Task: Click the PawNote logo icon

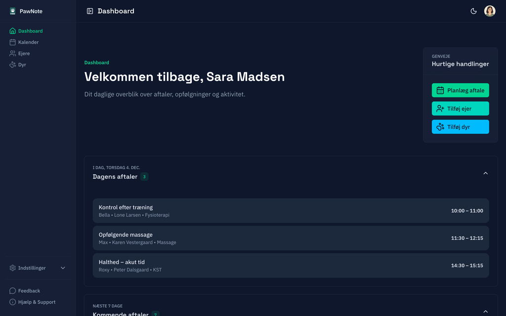Action: point(13,11)
